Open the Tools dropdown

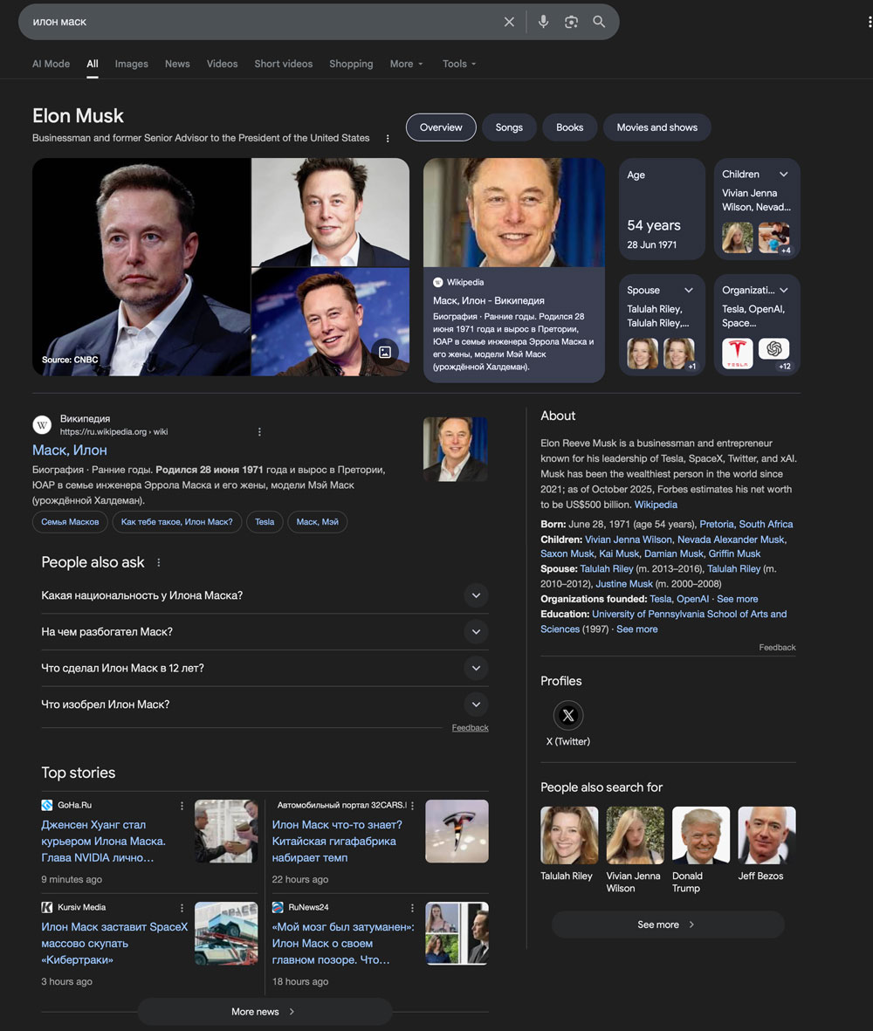pos(459,64)
